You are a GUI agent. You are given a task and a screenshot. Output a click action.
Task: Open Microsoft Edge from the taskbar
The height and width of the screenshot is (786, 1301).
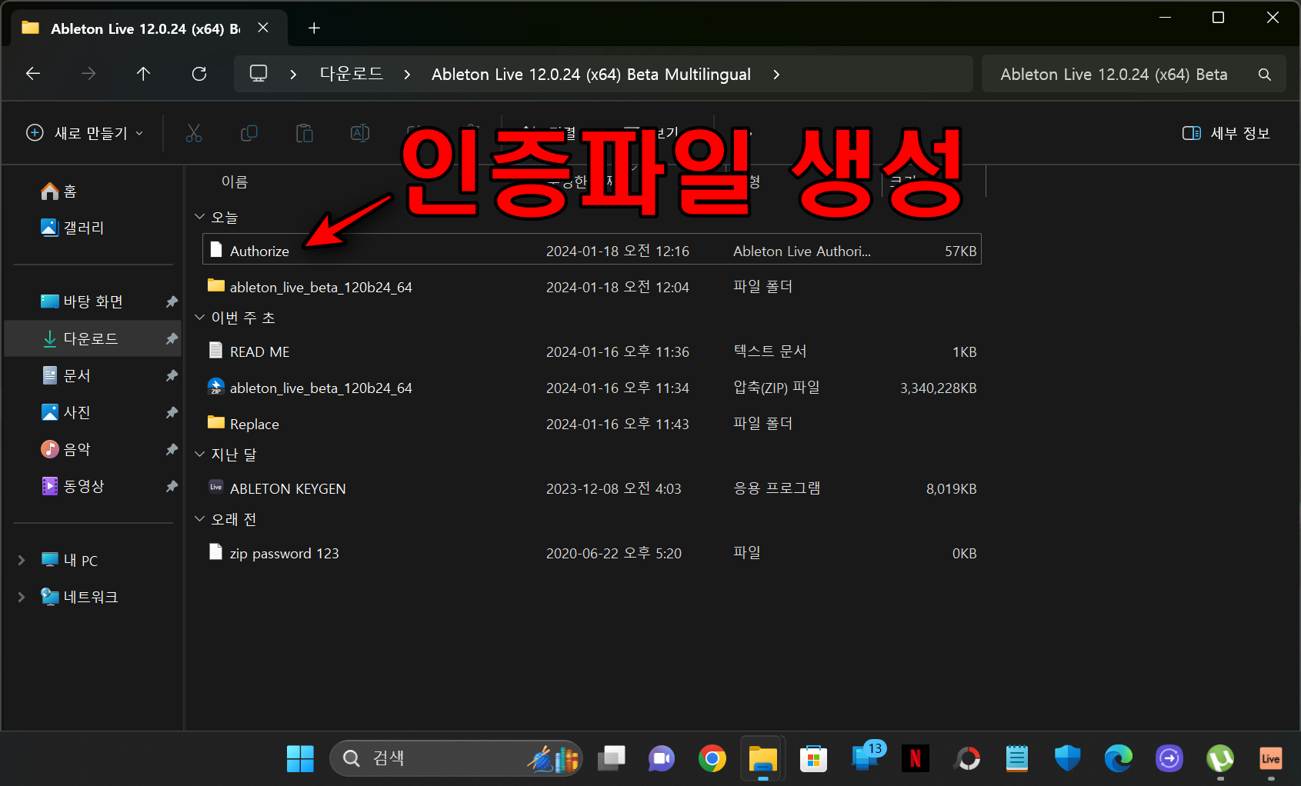(x=1118, y=759)
